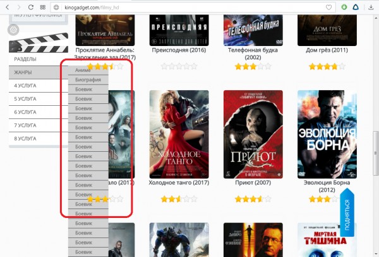The image size is (379, 257).
Task: Click the blue triangle extension icon
Action: 356,7
